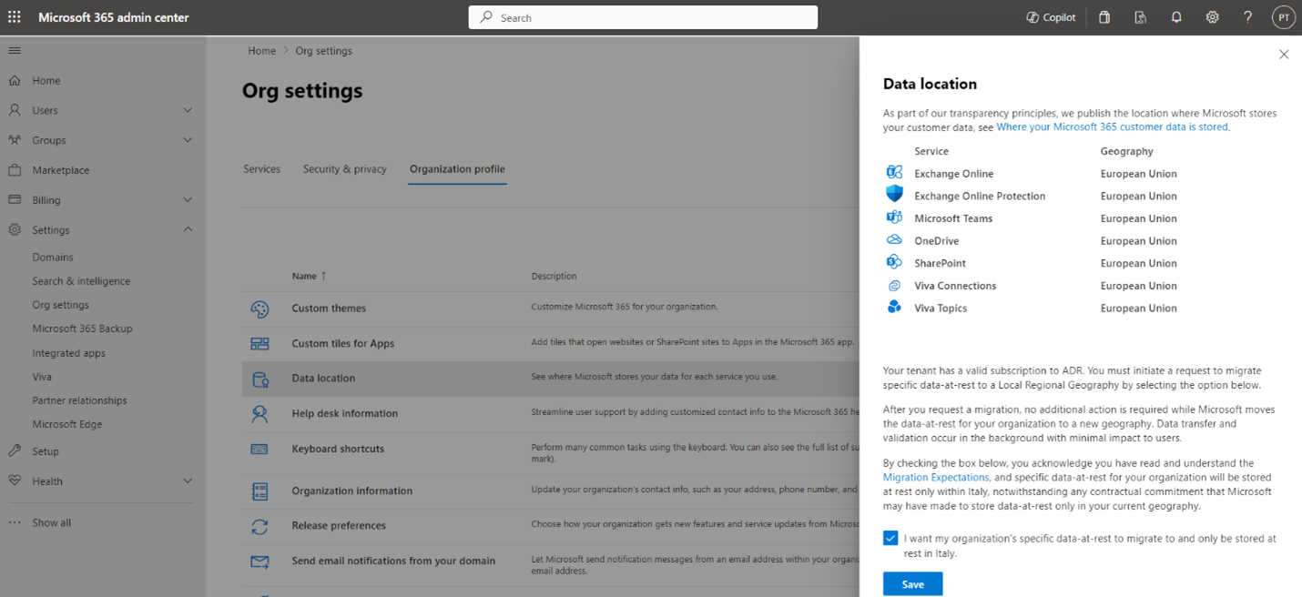Click the Marketplace bag icon
Screen dimensions: 1302x597
coord(15,170)
